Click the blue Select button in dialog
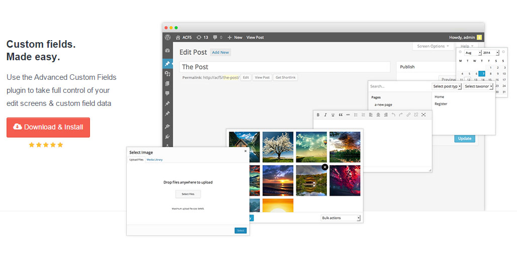The image size is (517, 262). [x=241, y=230]
